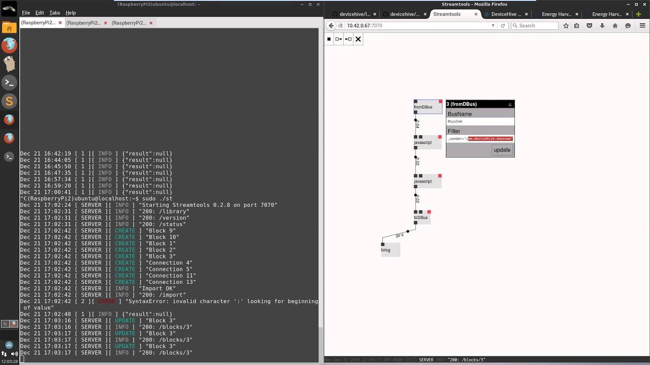Close the DeviceHive browser tab
The width and height of the screenshot is (650, 365).
pos(526,14)
